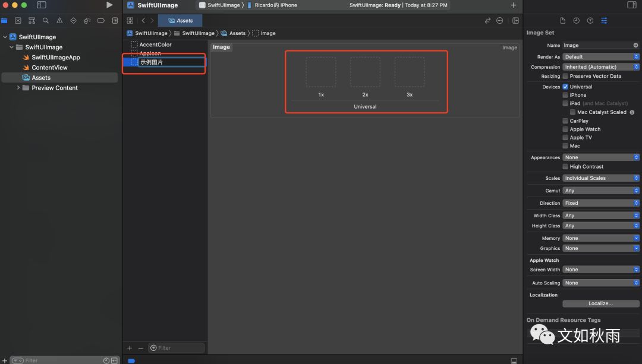Open the Symbol navigator
This screenshot has width=642, height=364.
point(32,20)
